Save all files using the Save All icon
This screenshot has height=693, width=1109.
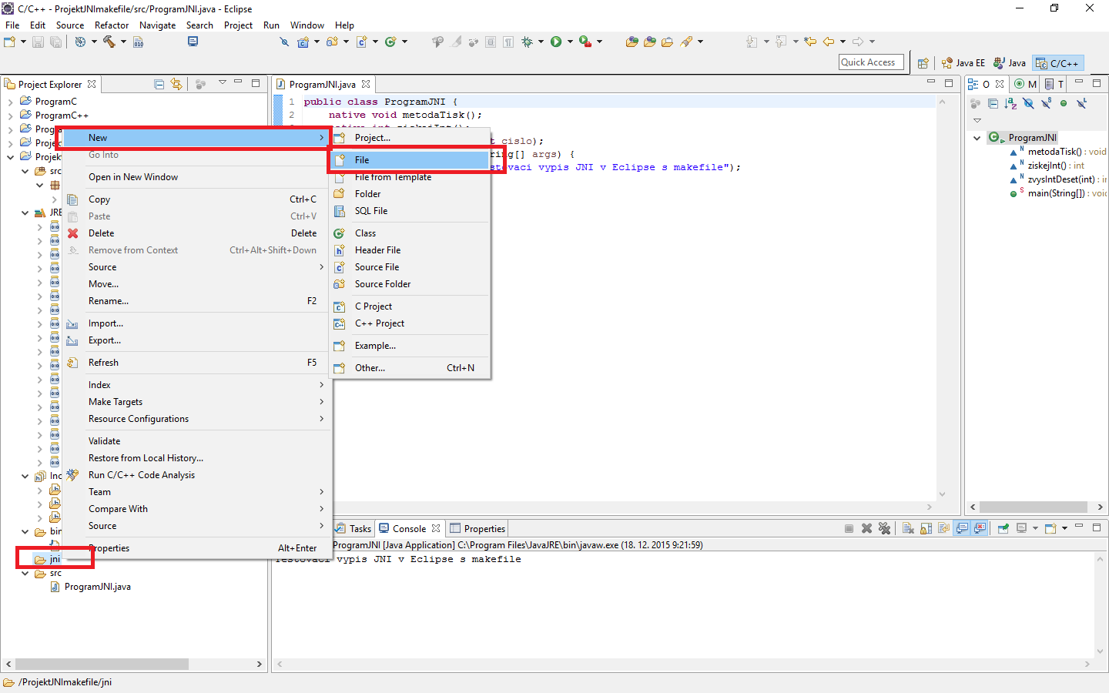point(55,42)
